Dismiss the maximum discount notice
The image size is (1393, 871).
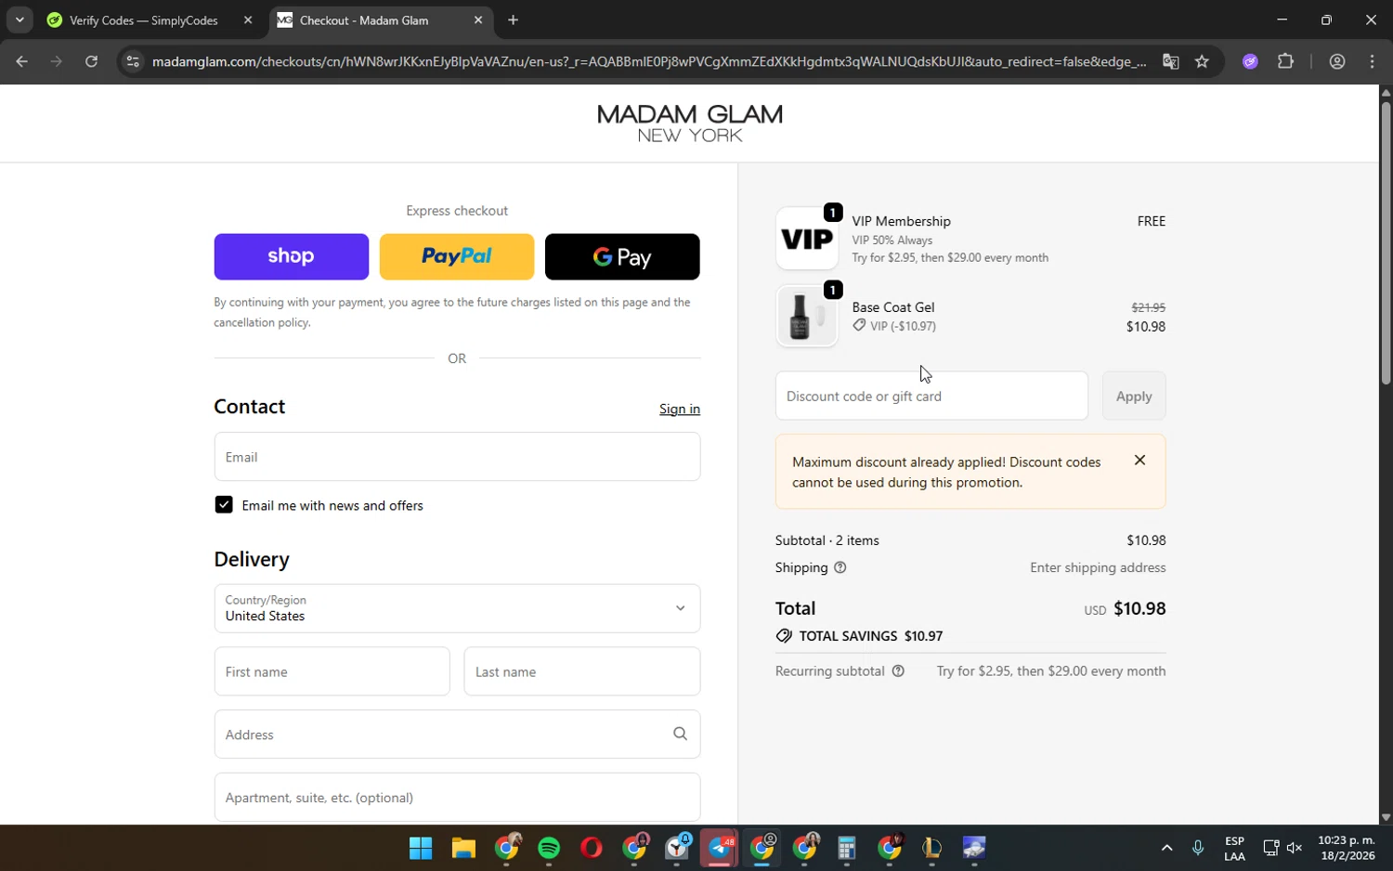pos(1139,460)
